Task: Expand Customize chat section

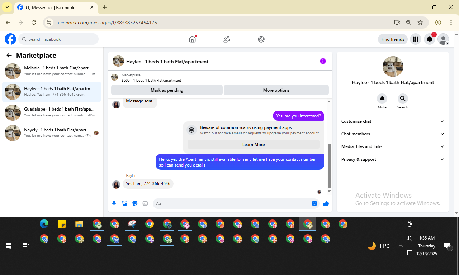Action: click(393, 121)
